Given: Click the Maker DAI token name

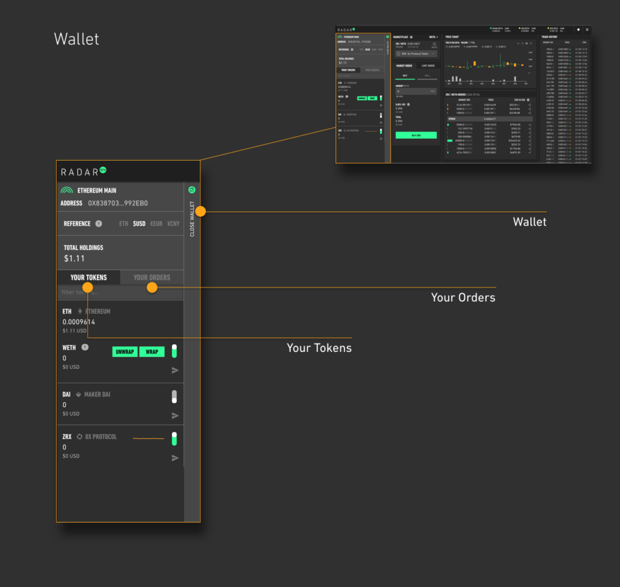Looking at the screenshot, I should click(97, 394).
